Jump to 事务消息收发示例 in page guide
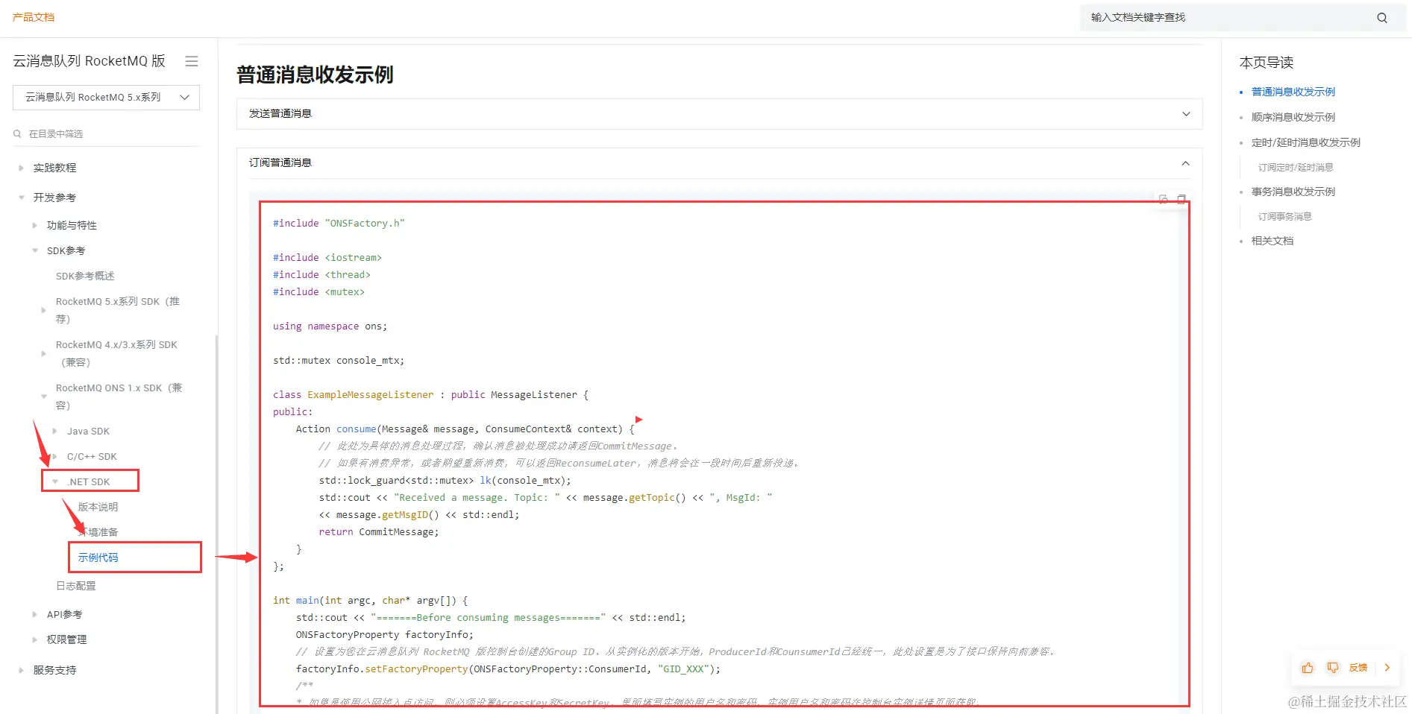Image resolution: width=1412 pixels, height=714 pixels. [x=1293, y=192]
